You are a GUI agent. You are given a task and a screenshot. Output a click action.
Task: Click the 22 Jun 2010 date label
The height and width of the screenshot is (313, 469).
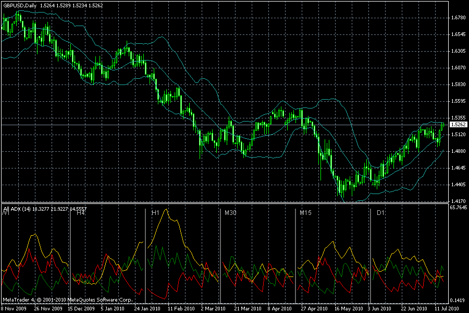point(414,308)
